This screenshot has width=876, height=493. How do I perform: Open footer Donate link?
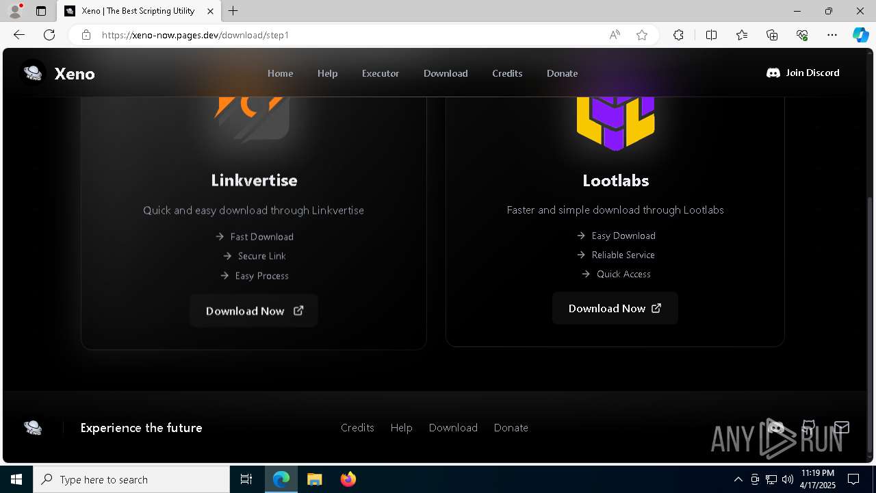[x=511, y=427]
